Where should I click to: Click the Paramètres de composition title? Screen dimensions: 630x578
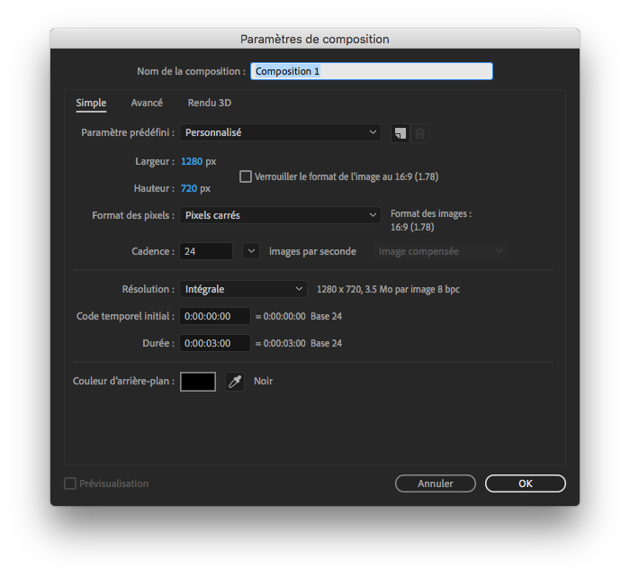point(315,39)
